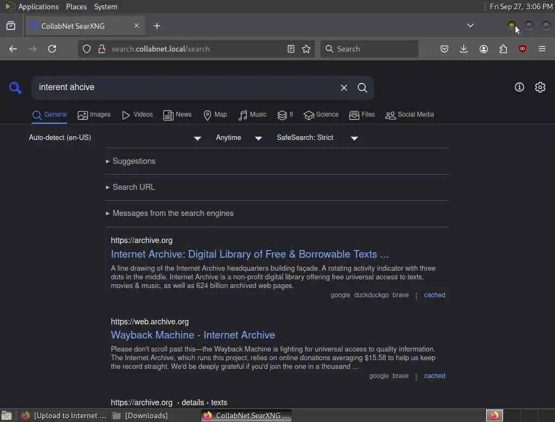
Task: Expand Messages from the search engines
Action: (x=170, y=213)
